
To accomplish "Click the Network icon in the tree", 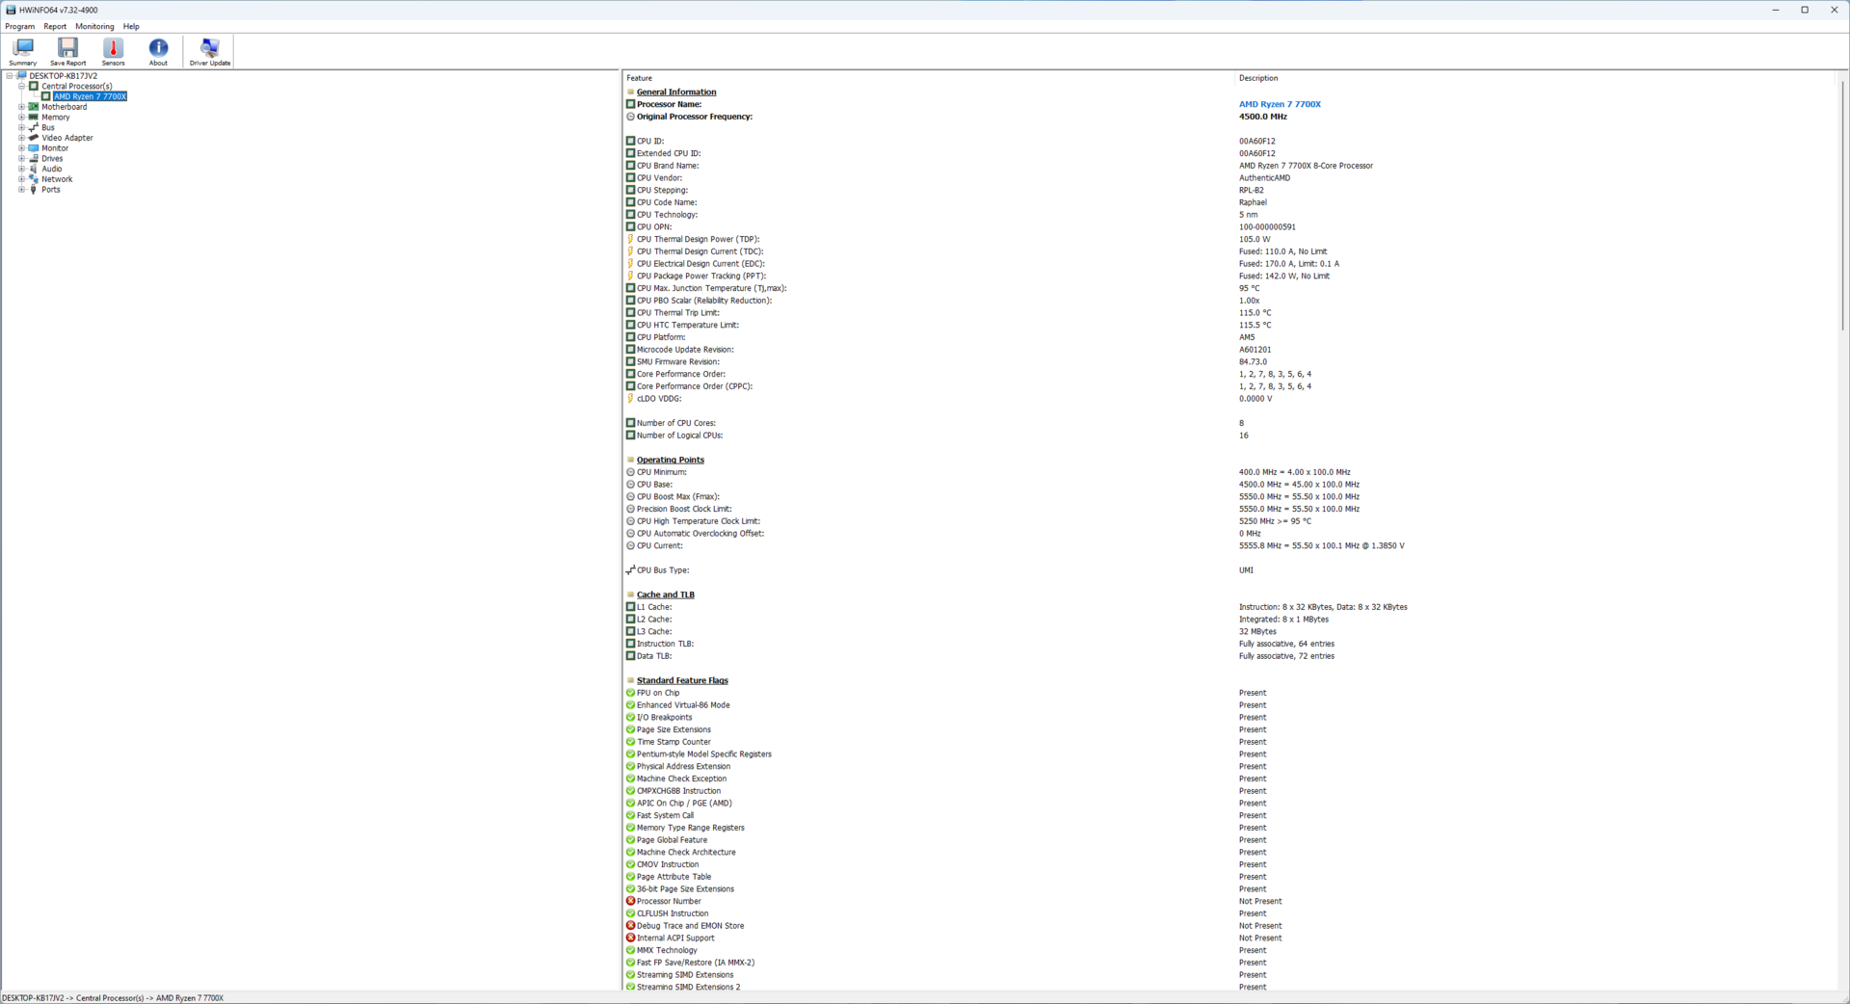I will pos(34,179).
